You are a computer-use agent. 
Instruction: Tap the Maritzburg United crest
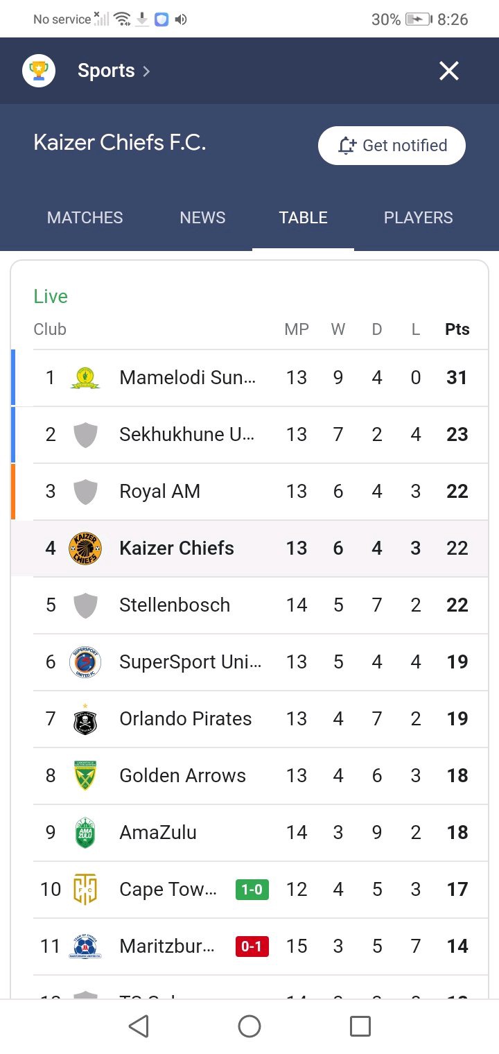pos(85,947)
